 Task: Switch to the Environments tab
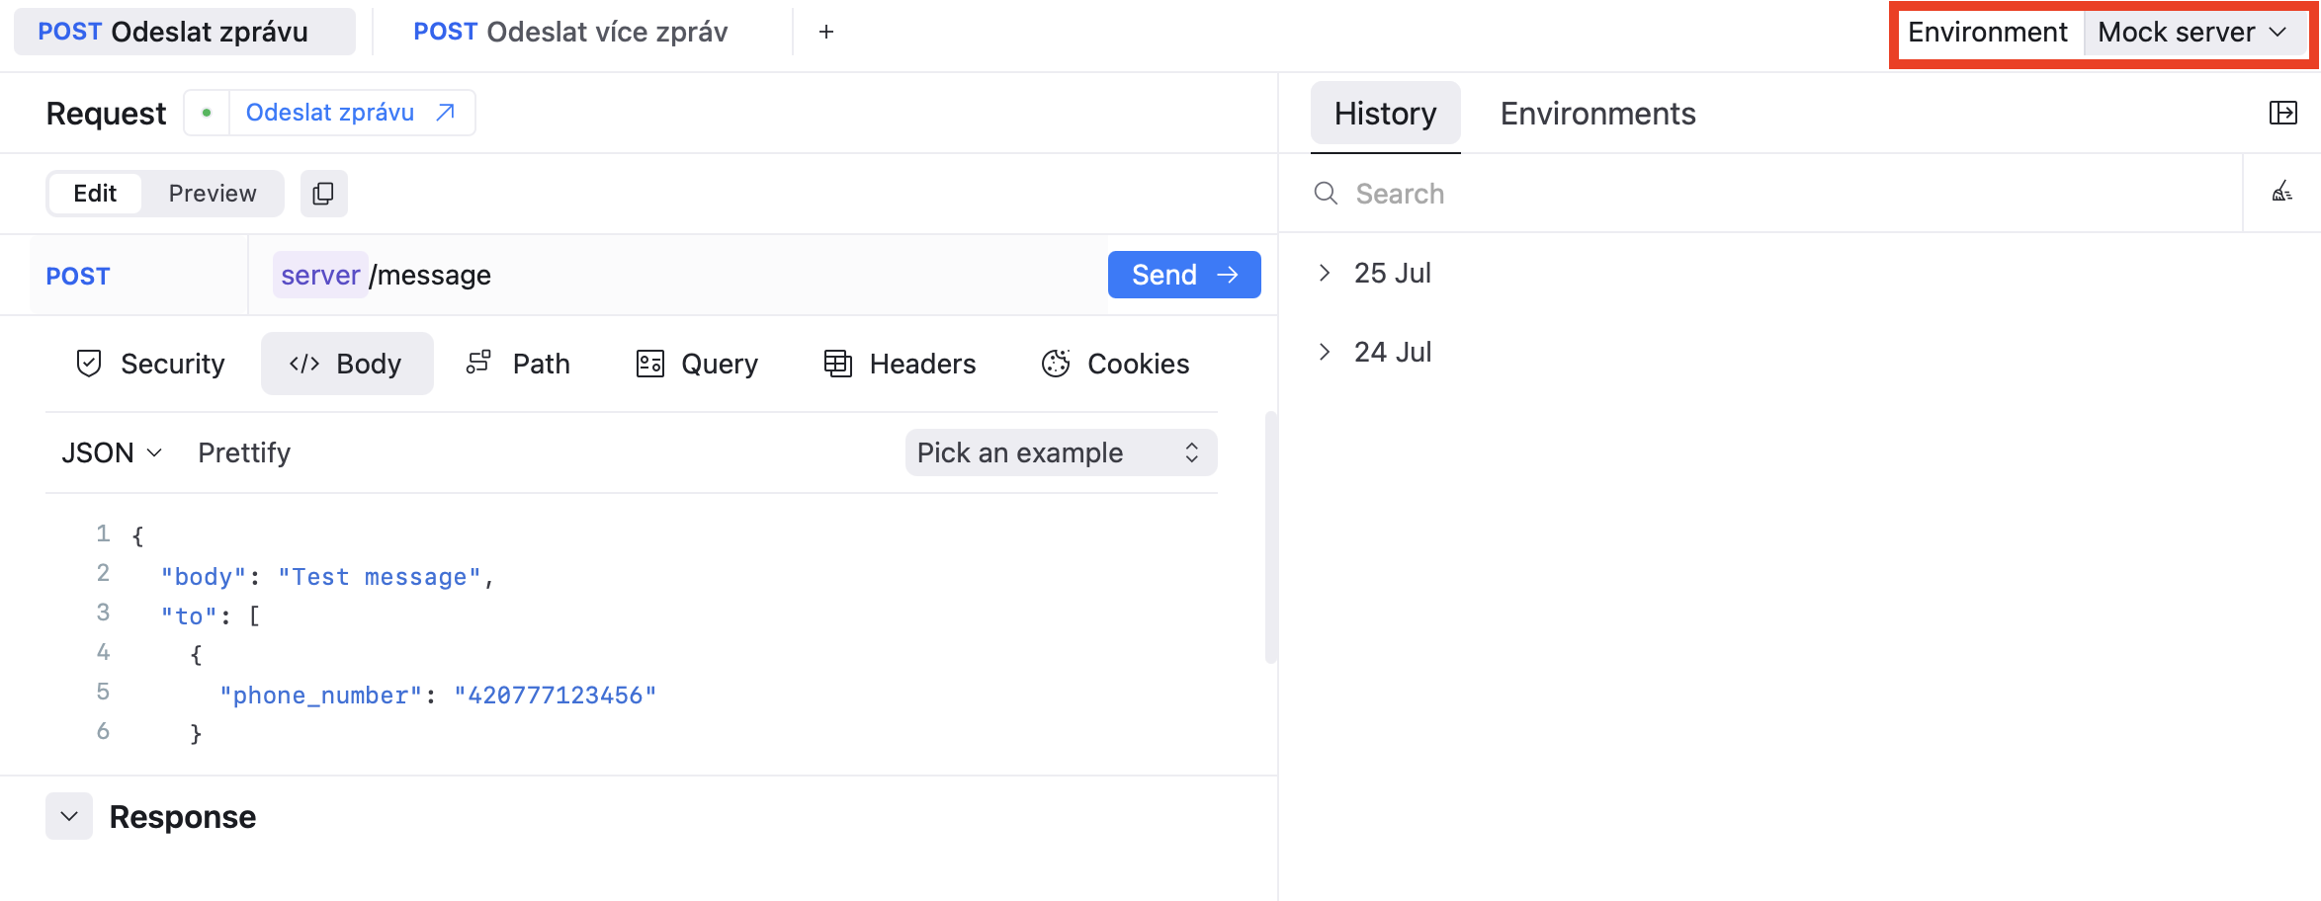[1597, 114]
